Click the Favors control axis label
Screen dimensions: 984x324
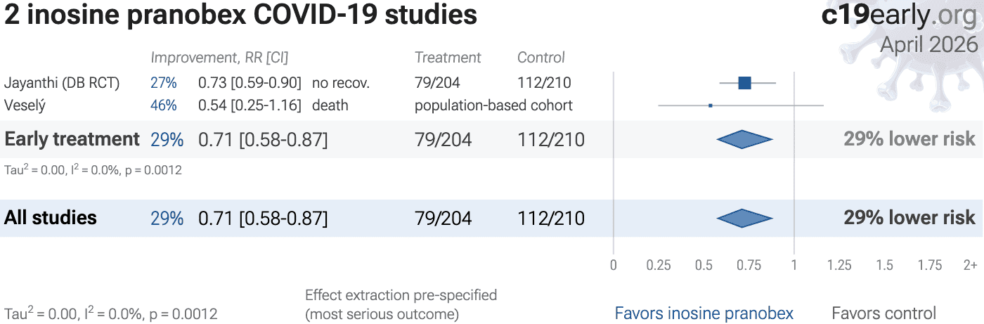(x=883, y=313)
